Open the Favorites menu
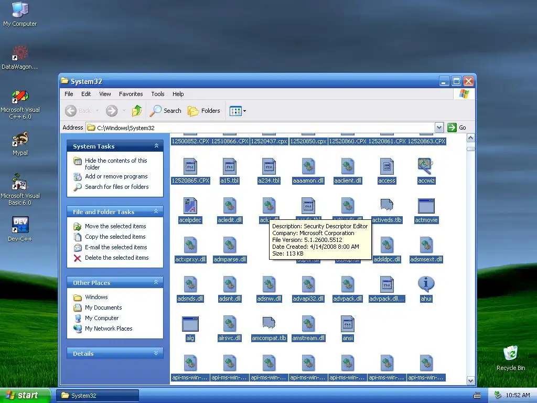Image resolution: width=537 pixels, height=403 pixels. [131, 94]
